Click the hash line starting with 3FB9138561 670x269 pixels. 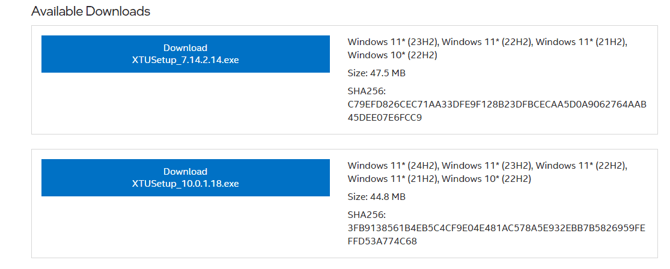[x=496, y=228]
